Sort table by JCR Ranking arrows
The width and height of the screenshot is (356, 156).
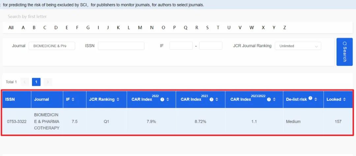pos(118,99)
